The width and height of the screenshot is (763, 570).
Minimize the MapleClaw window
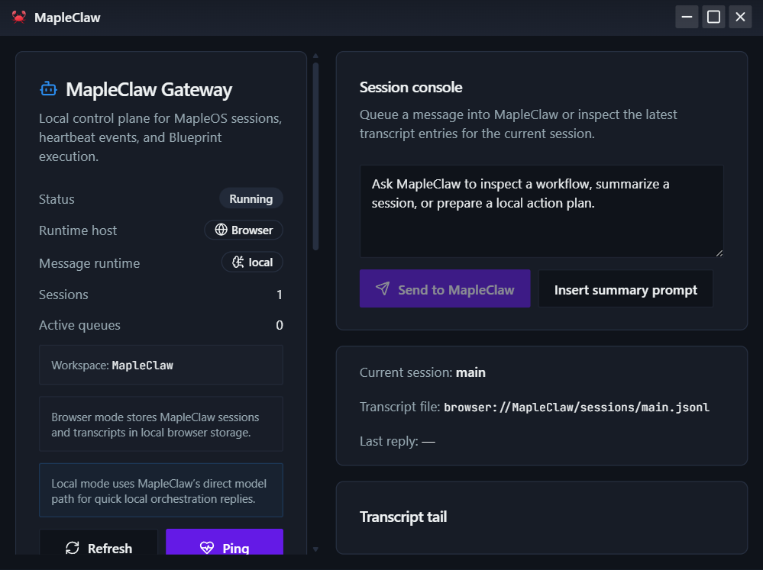point(687,17)
